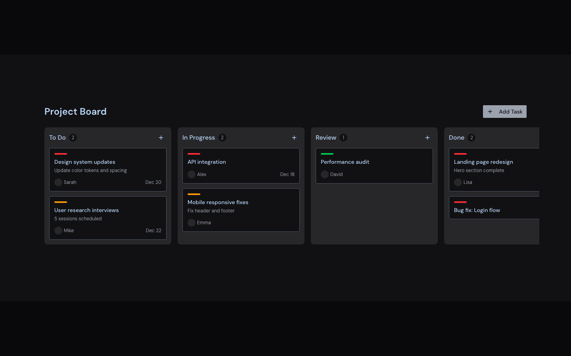The width and height of the screenshot is (571, 356).
Task: Click the plus icon on In Progress column
Action: point(294,138)
